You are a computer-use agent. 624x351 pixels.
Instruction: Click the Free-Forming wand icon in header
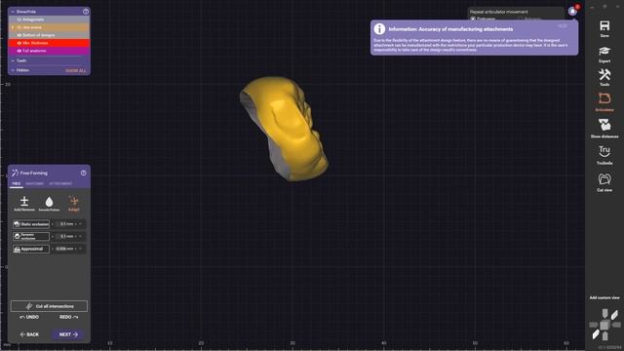click(x=15, y=173)
